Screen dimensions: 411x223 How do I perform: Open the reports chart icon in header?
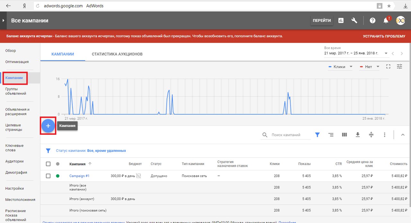click(x=341, y=21)
